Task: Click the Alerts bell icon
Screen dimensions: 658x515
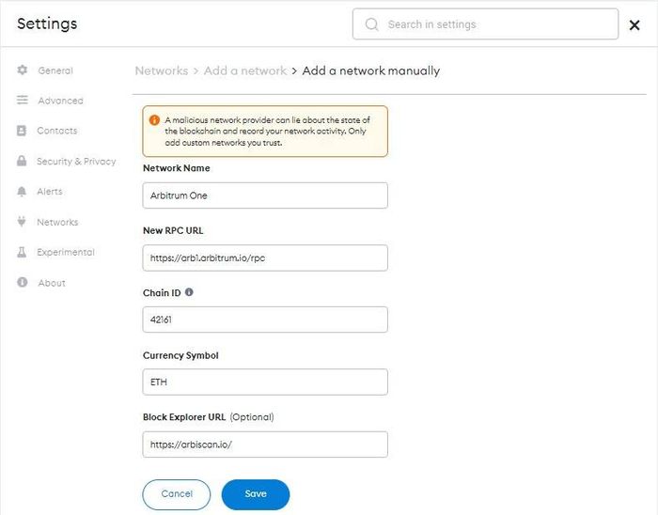Action: click(22, 191)
